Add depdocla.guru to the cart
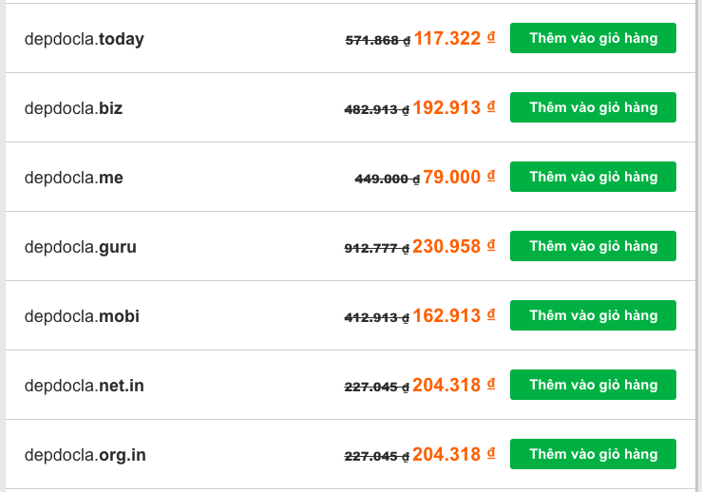Image resolution: width=702 pixels, height=492 pixels. 593,246
